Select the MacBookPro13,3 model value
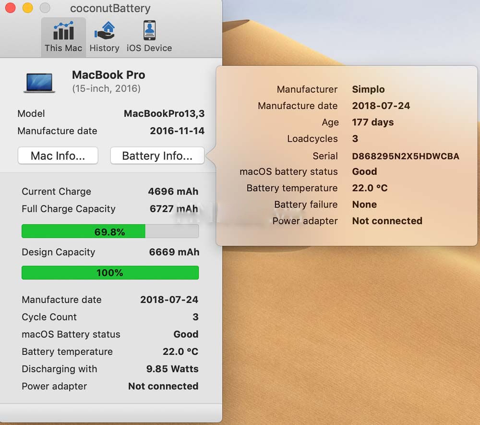The image size is (480, 425). pyautogui.click(x=164, y=114)
